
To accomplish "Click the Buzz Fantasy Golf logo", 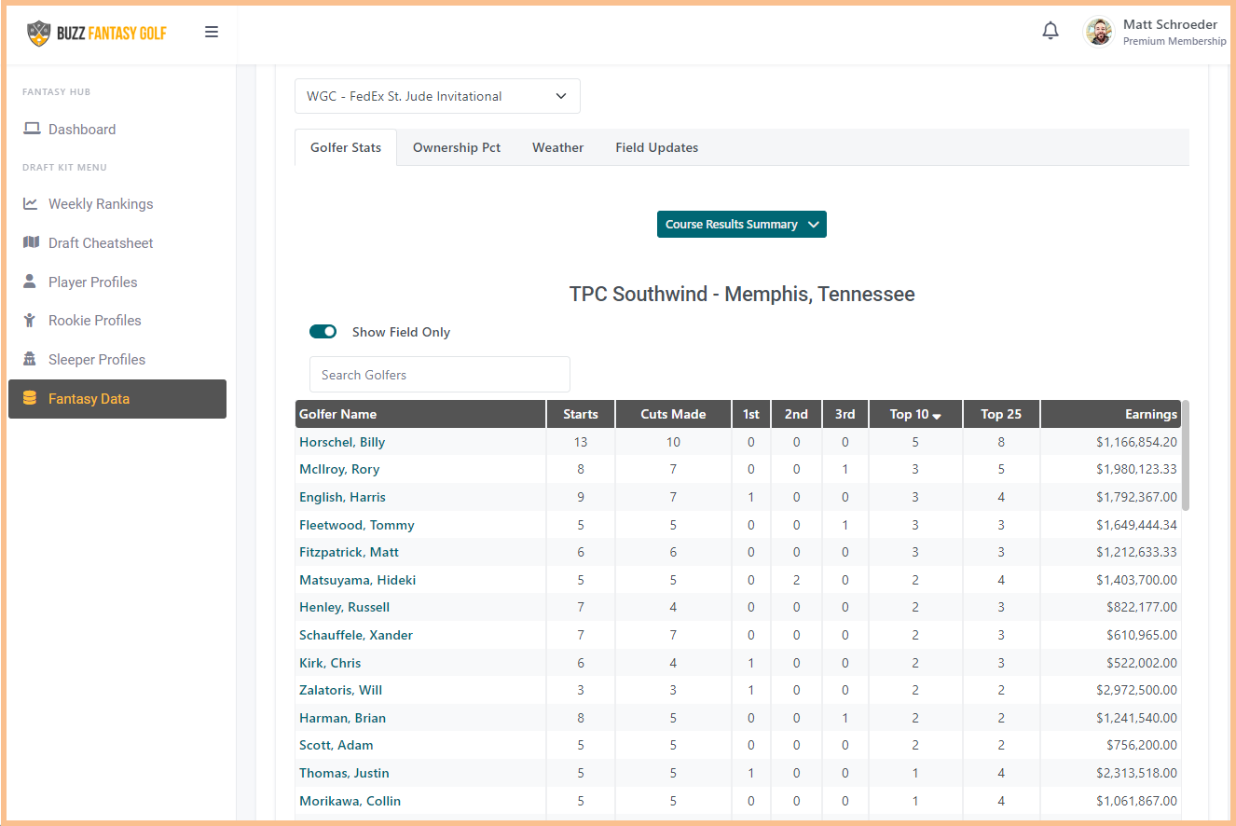I will pos(97,33).
